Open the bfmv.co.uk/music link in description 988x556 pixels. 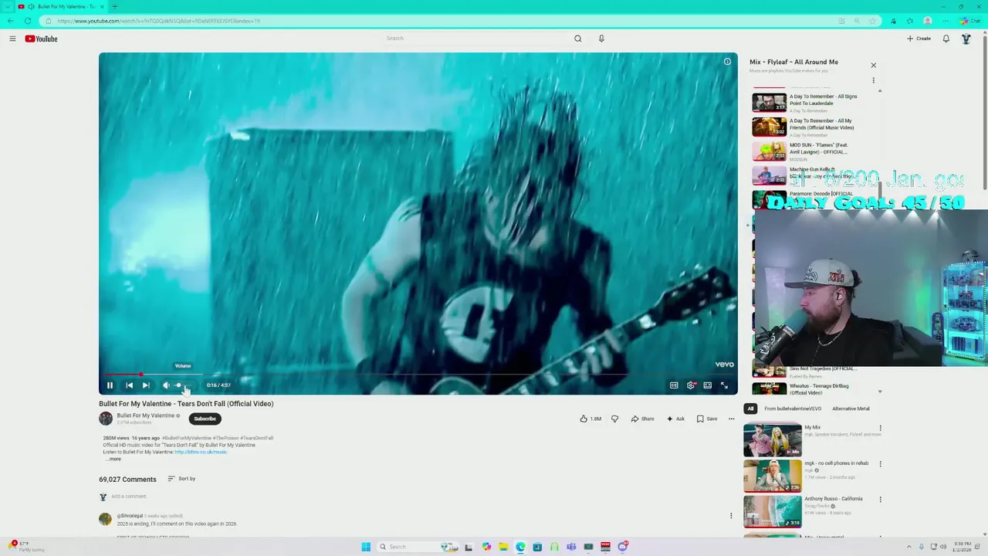pos(201,452)
